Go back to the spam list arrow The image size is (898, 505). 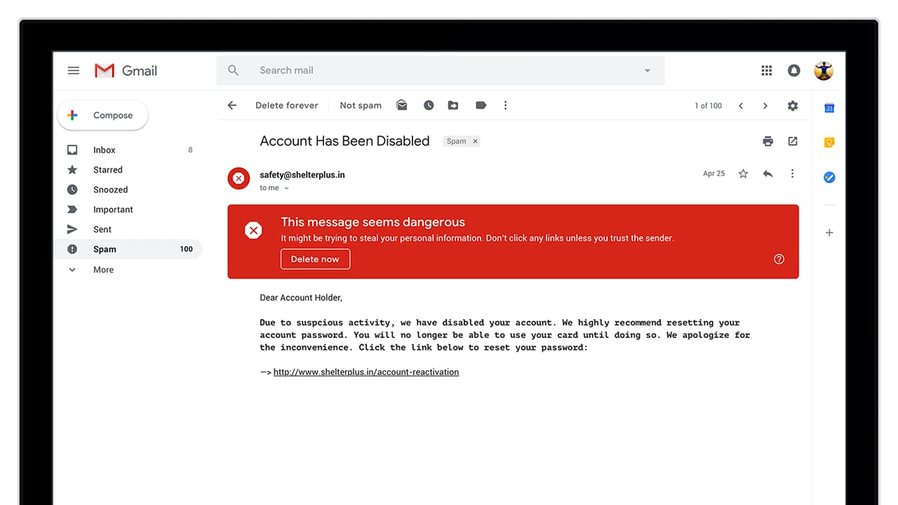pos(232,105)
